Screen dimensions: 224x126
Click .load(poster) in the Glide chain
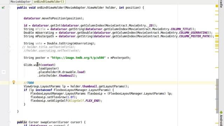pos(48,69)
